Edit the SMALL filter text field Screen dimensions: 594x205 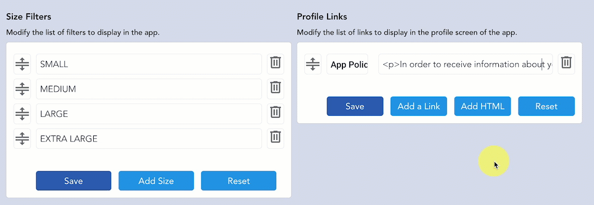pyautogui.click(x=148, y=64)
